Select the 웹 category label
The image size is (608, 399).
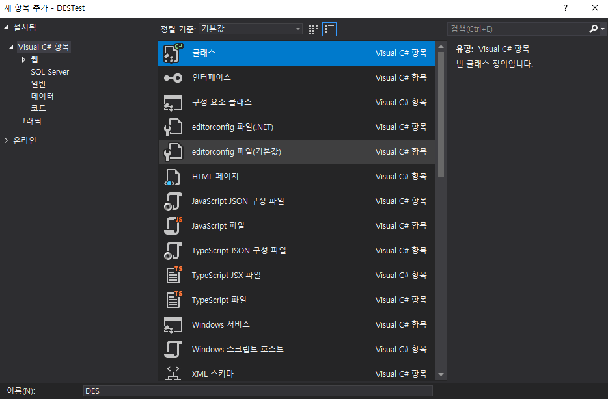[x=35, y=60]
